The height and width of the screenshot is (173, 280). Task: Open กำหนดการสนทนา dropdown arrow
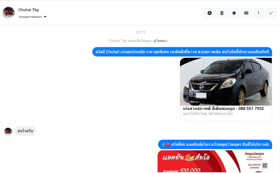[x=45, y=17]
